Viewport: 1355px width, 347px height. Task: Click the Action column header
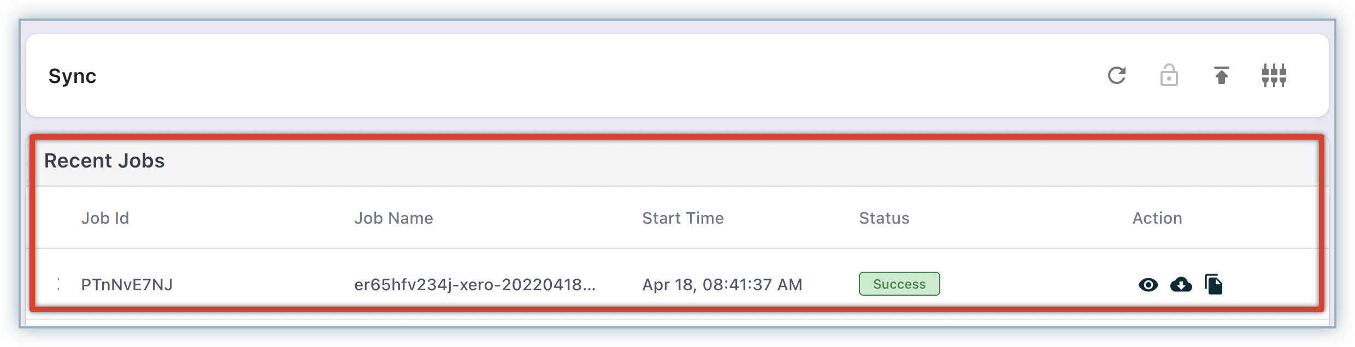pyautogui.click(x=1157, y=218)
